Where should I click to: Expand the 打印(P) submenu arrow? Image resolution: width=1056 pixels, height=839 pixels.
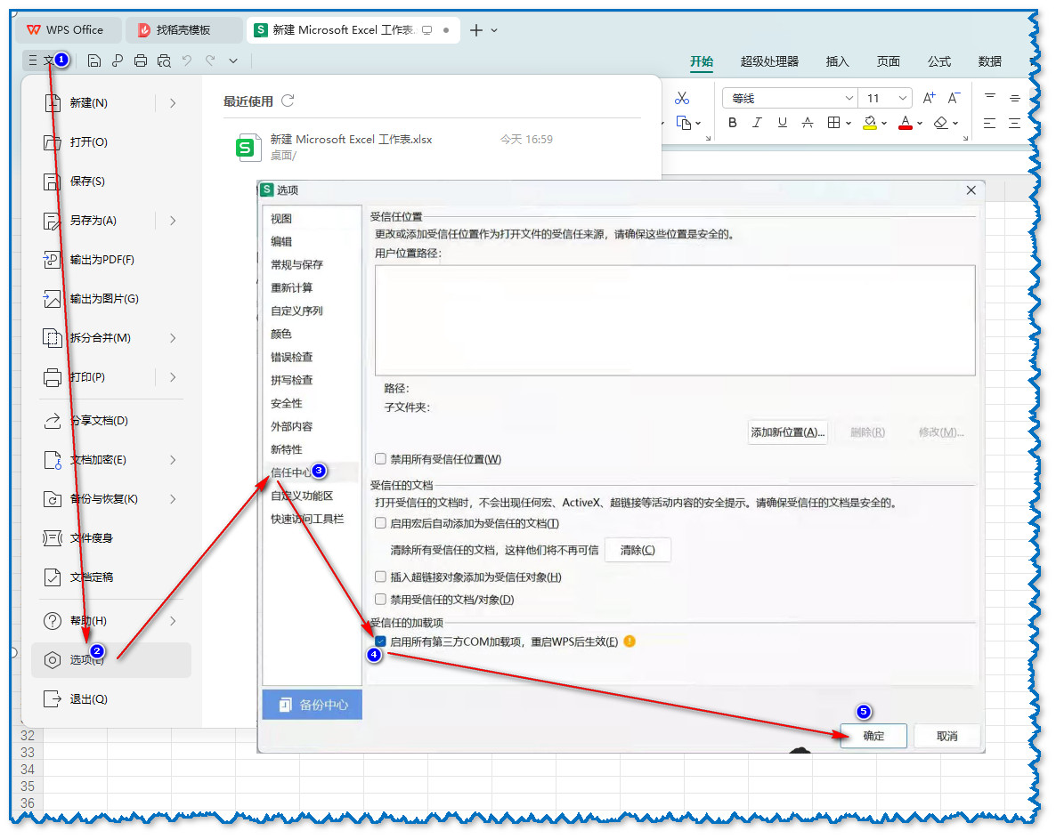pos(173,376)
